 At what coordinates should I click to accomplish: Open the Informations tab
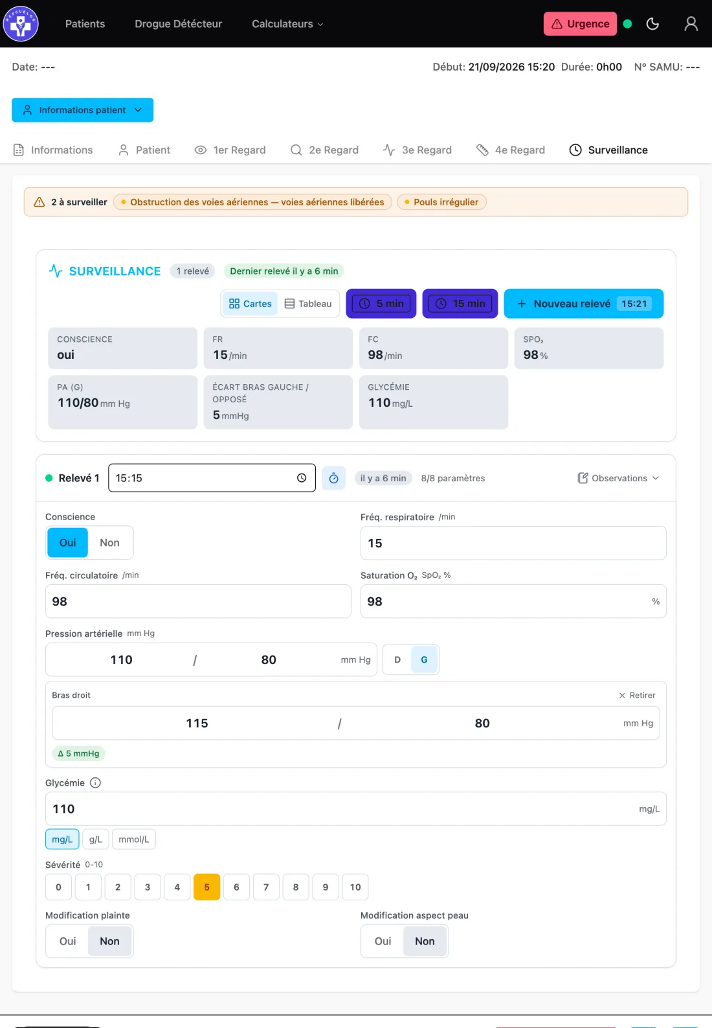pos(53,150)
